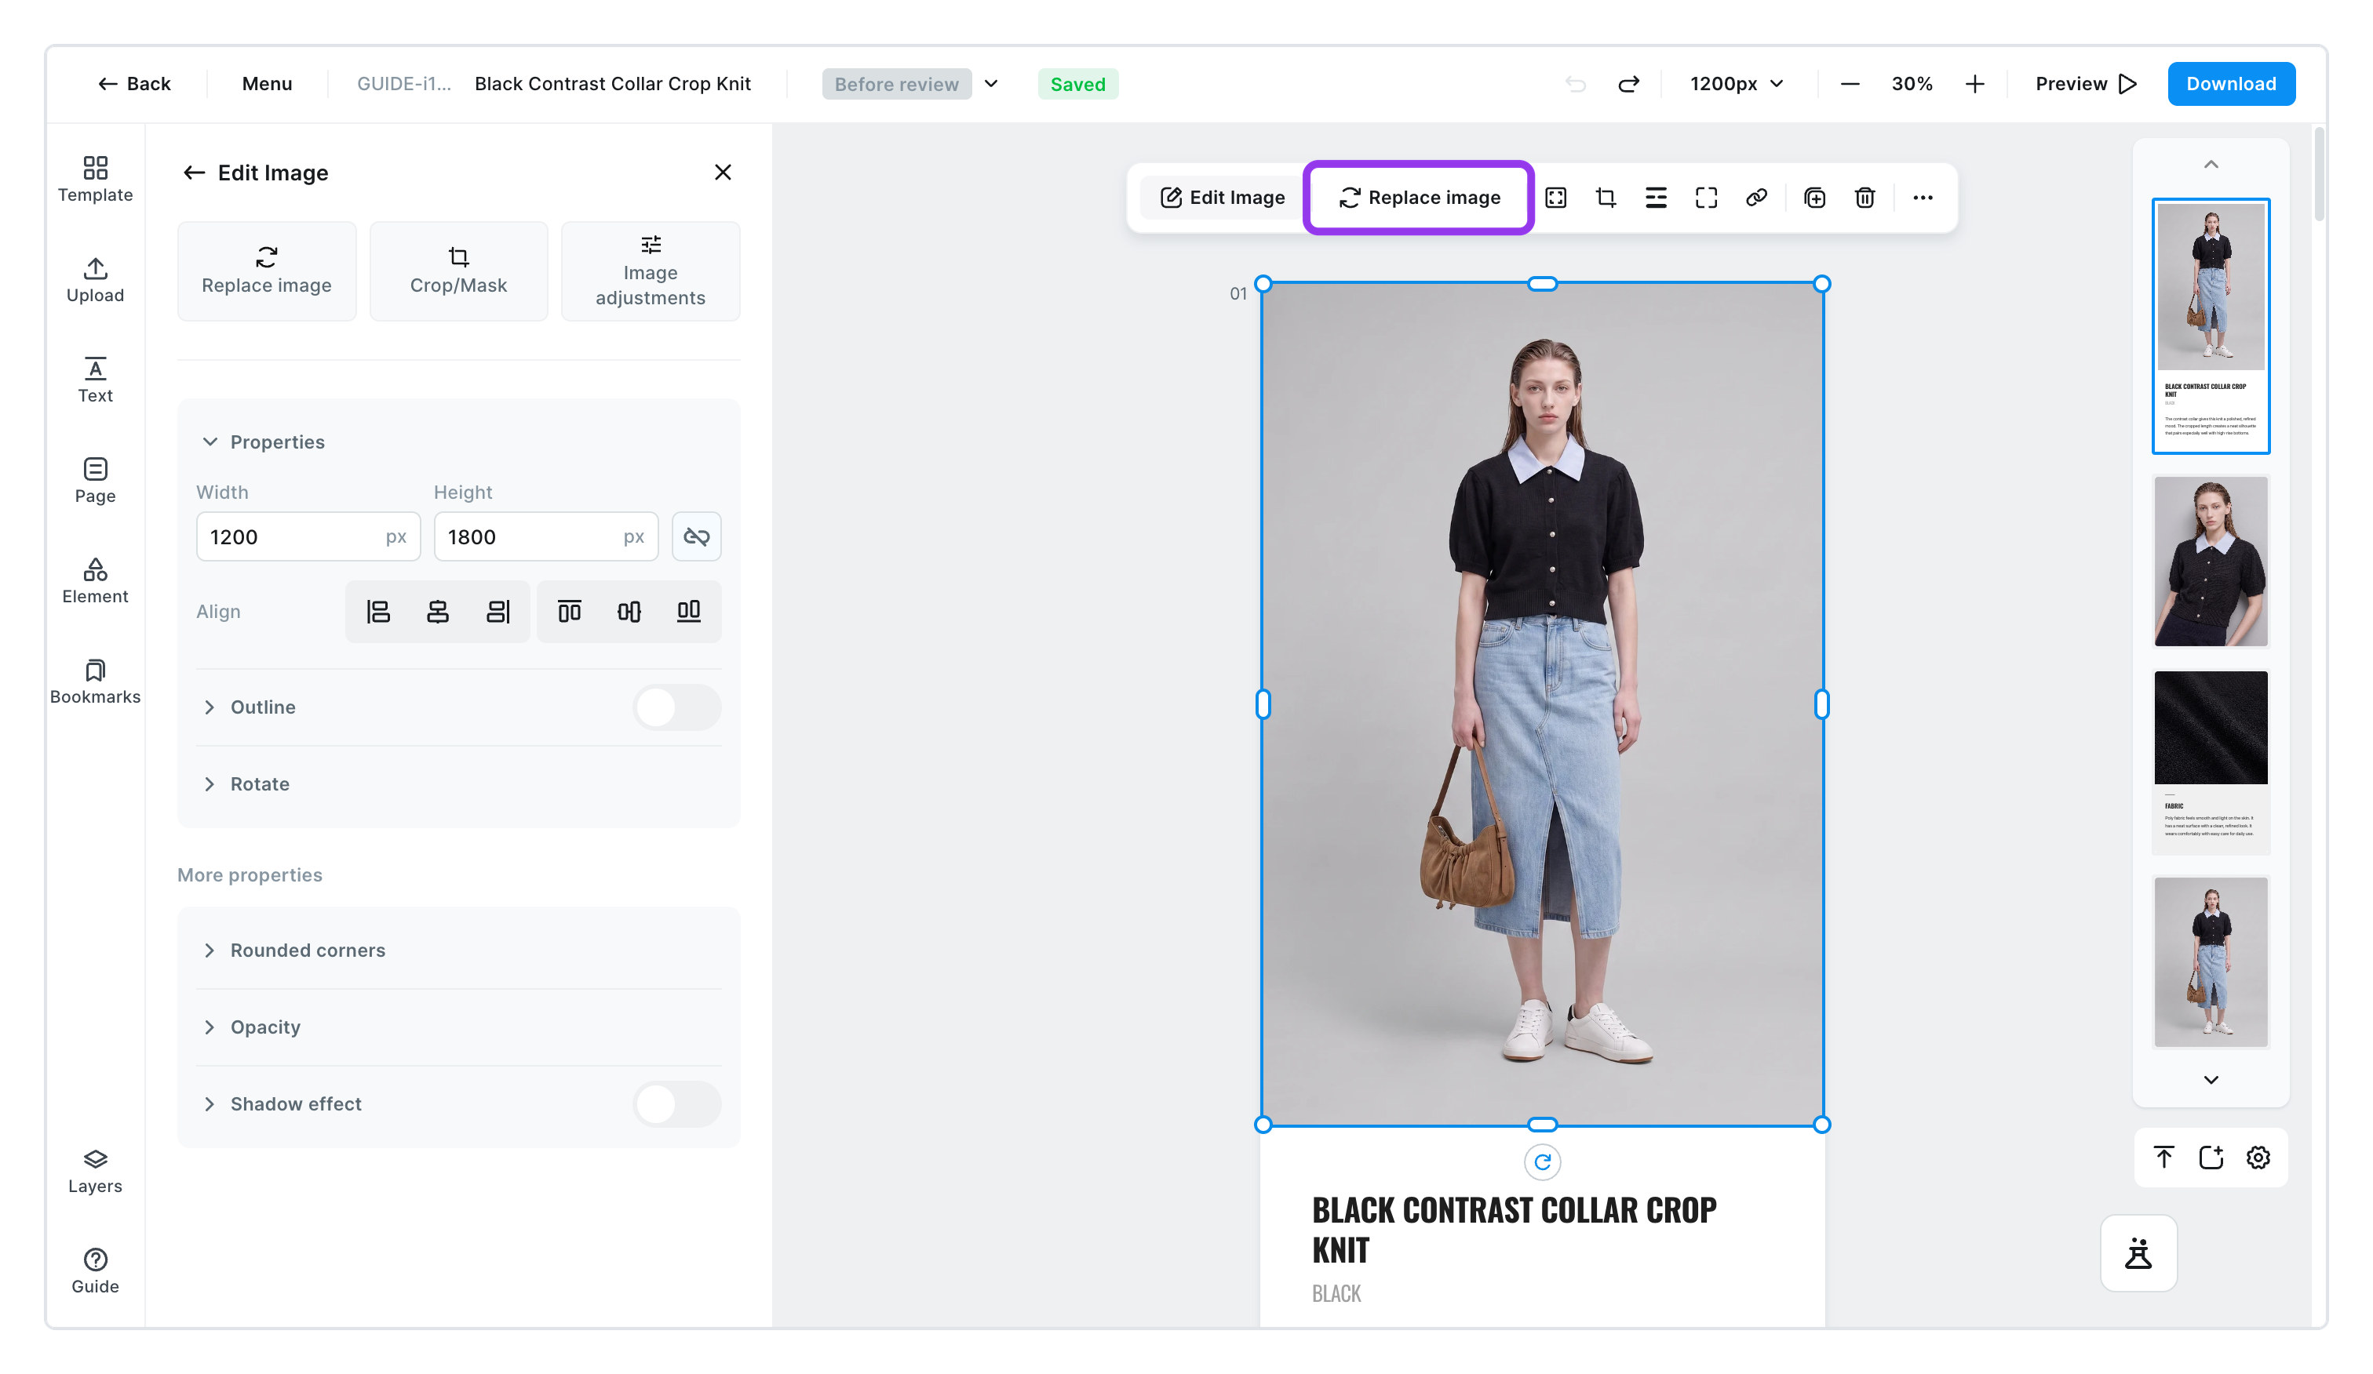Image resolution: width=2373 pixels, height=1374 pixels.
Task: Toggle the Shadow effect switch
Action: (677, 1104)
